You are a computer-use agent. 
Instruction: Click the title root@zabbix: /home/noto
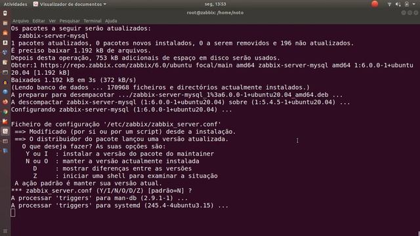pos(215,12)
